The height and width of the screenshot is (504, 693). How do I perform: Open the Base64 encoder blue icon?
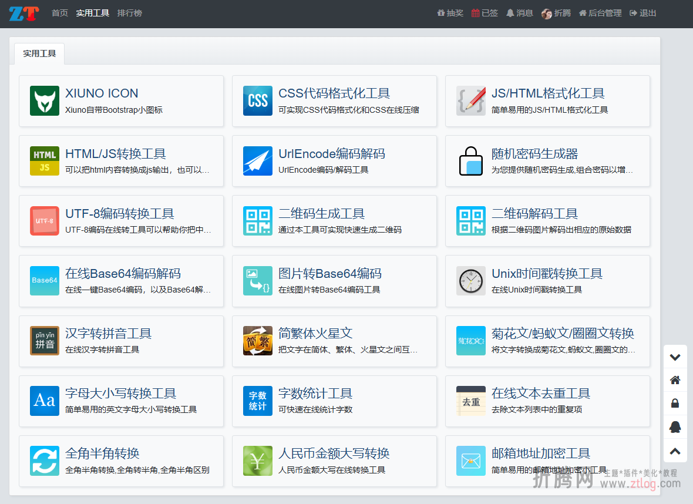click(x=45, y=281)
